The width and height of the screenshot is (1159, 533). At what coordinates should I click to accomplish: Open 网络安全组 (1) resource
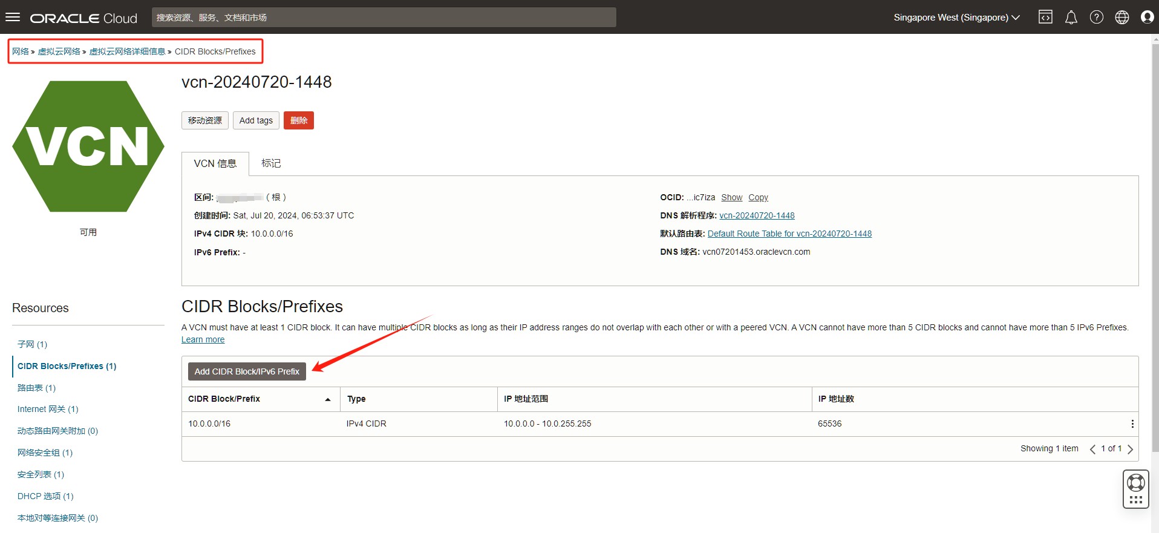[x=45, y=453]
